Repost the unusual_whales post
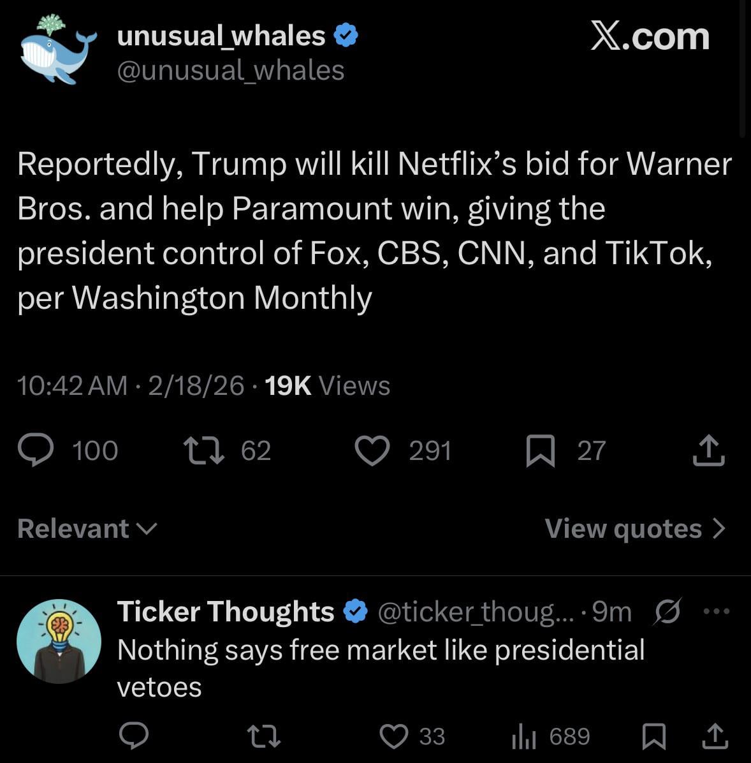Screen dimensions: 751x763 [204, 450]
